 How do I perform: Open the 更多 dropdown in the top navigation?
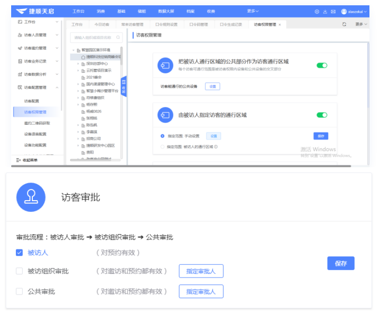point(253,11)
